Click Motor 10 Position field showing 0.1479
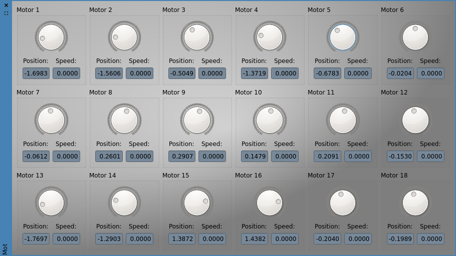456x256 pixels. (x=255, y=156)
